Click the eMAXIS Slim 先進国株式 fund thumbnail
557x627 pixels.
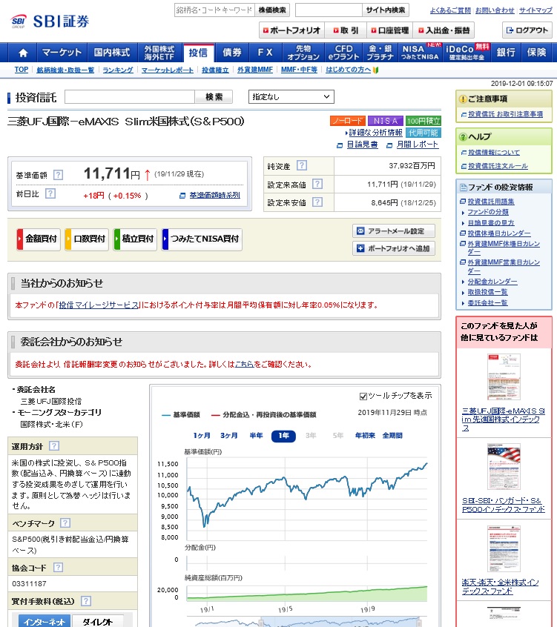pyautogui.click(x=504, y=376)
